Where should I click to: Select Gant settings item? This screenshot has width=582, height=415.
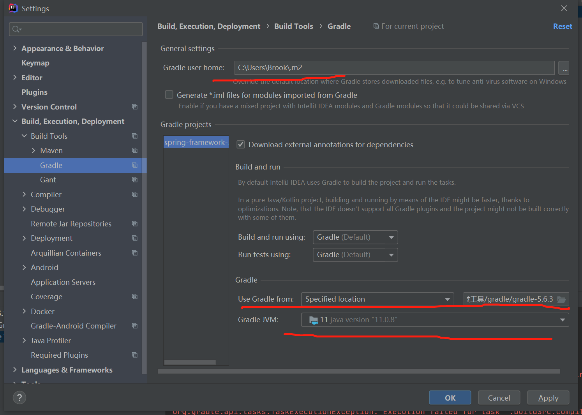click(48, 180)
